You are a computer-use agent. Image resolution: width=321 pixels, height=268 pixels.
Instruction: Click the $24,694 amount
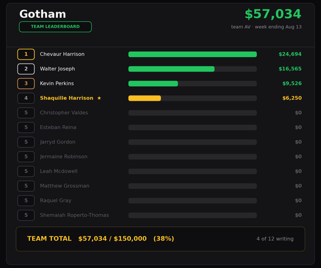(x=290, y=54)
